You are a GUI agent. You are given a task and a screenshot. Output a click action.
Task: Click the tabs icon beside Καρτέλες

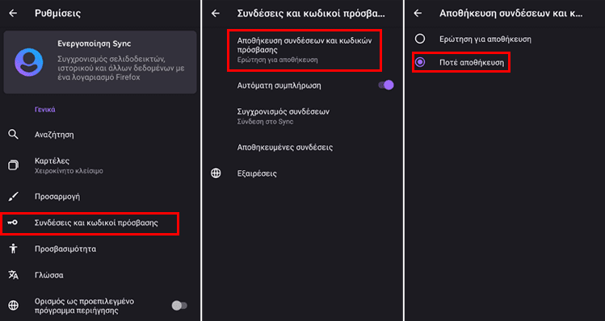(13, 165)
